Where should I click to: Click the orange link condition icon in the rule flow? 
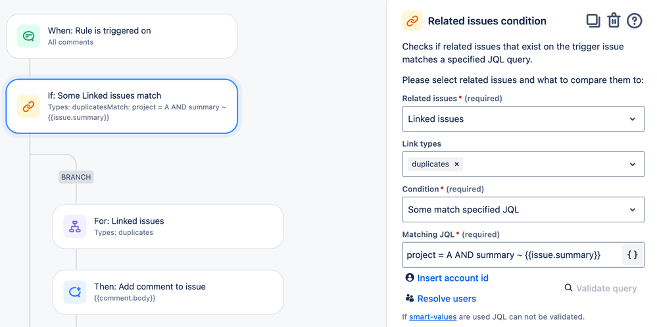28,106
